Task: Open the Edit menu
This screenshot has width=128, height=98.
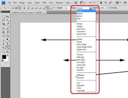Action: [x=15, y=3]
